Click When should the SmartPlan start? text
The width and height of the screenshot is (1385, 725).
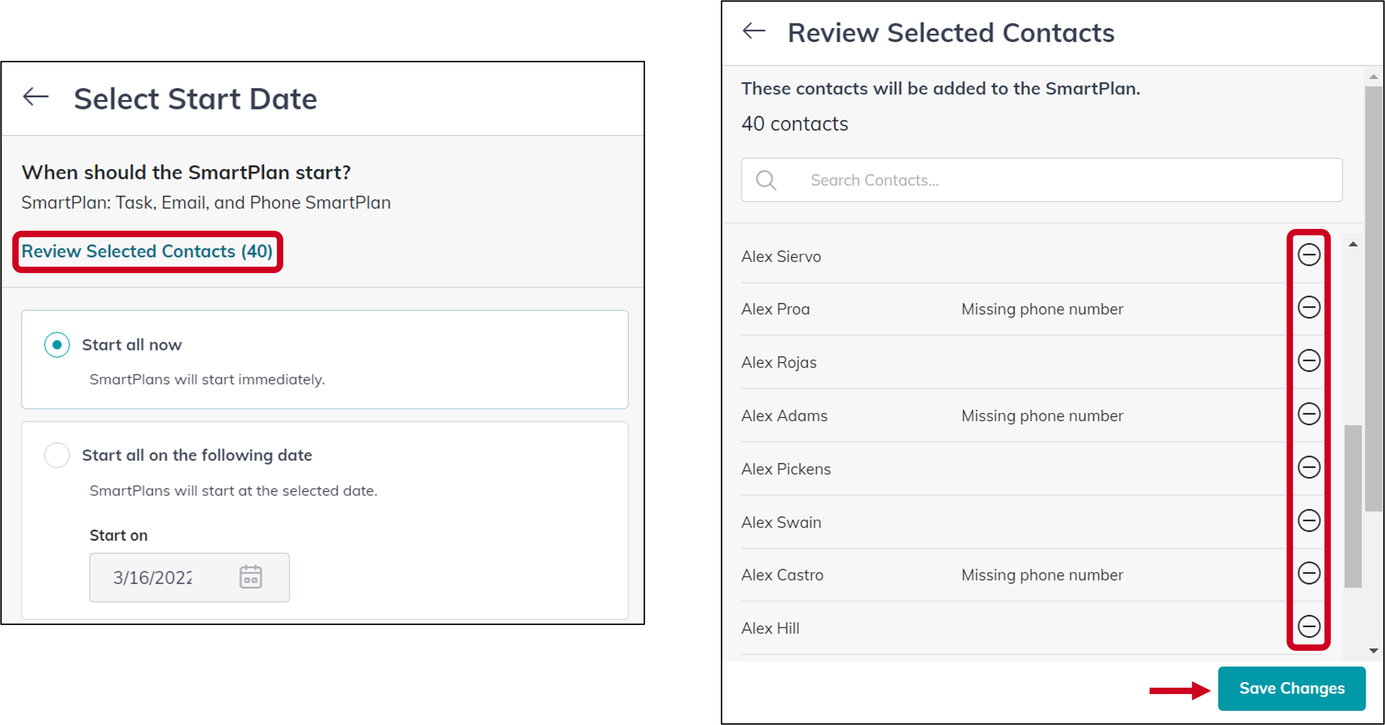[186, 172]
